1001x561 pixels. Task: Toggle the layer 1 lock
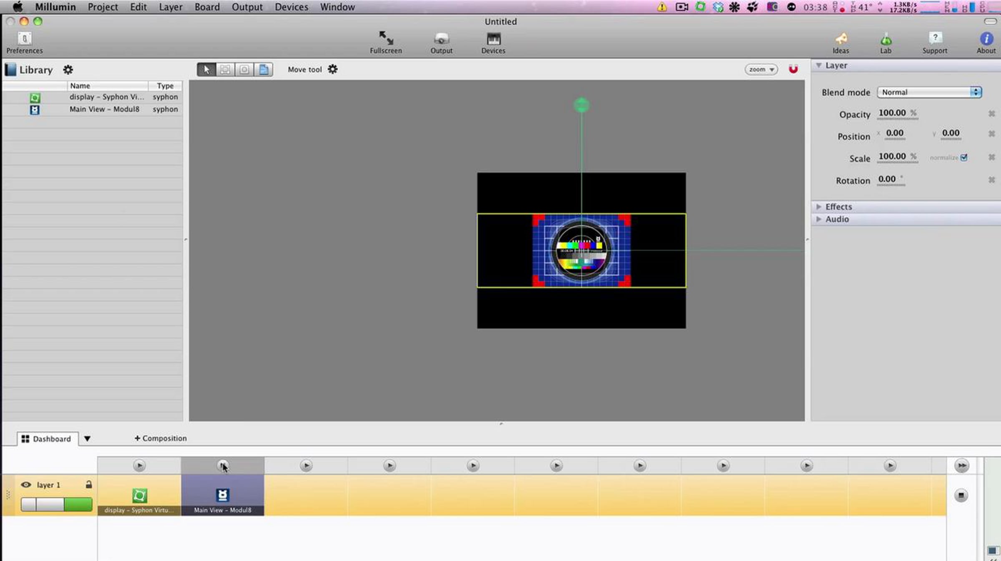pos(88,484)
